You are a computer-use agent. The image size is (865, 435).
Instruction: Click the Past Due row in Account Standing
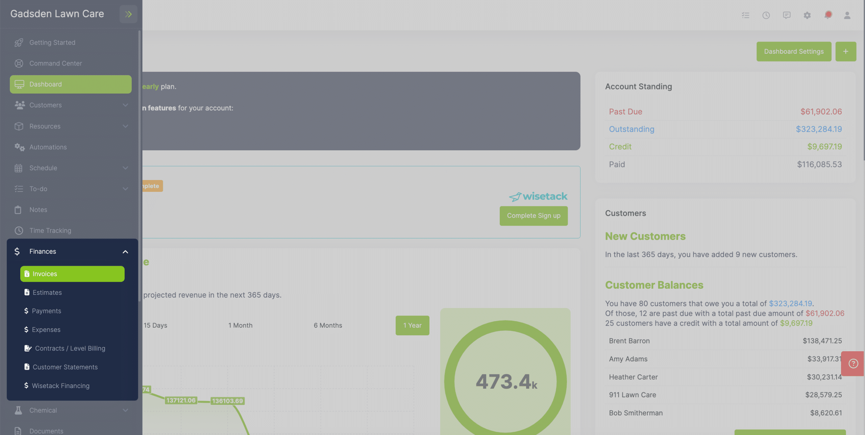tap(725, 111)
